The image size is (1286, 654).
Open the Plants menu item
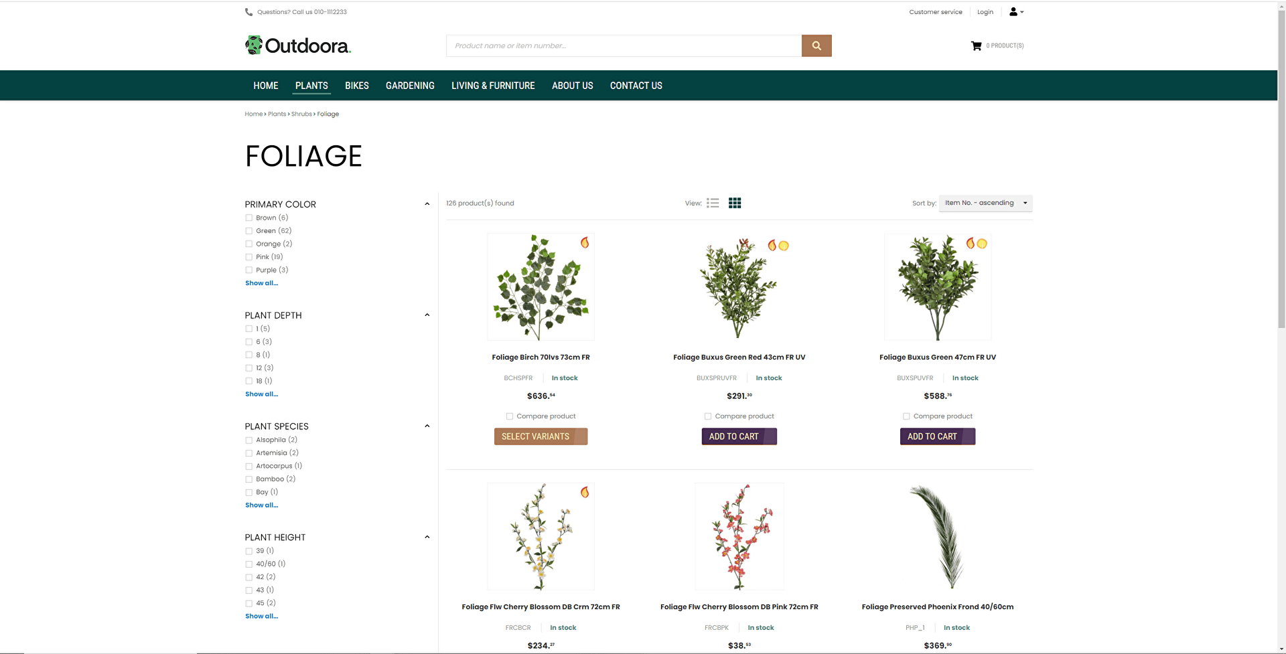311,86
